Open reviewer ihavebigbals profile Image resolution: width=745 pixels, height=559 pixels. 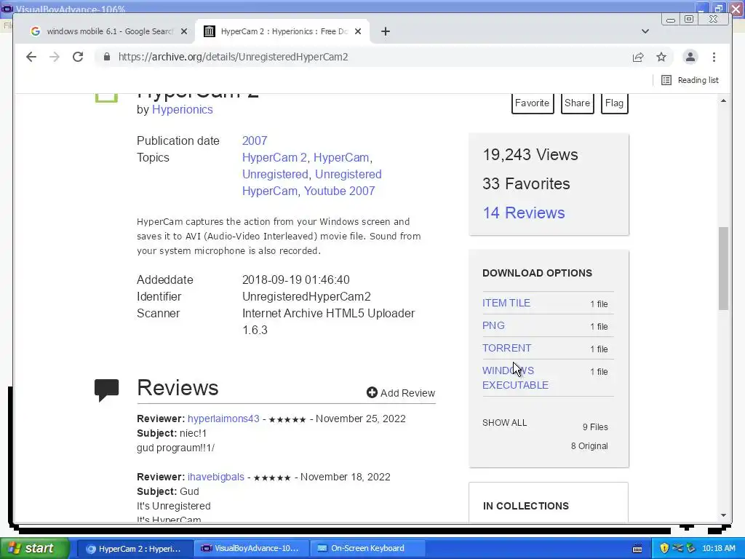[215, 477]
